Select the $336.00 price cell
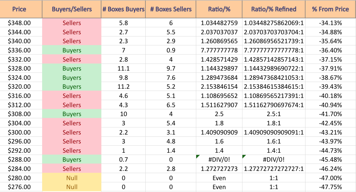 click(21, 50)
